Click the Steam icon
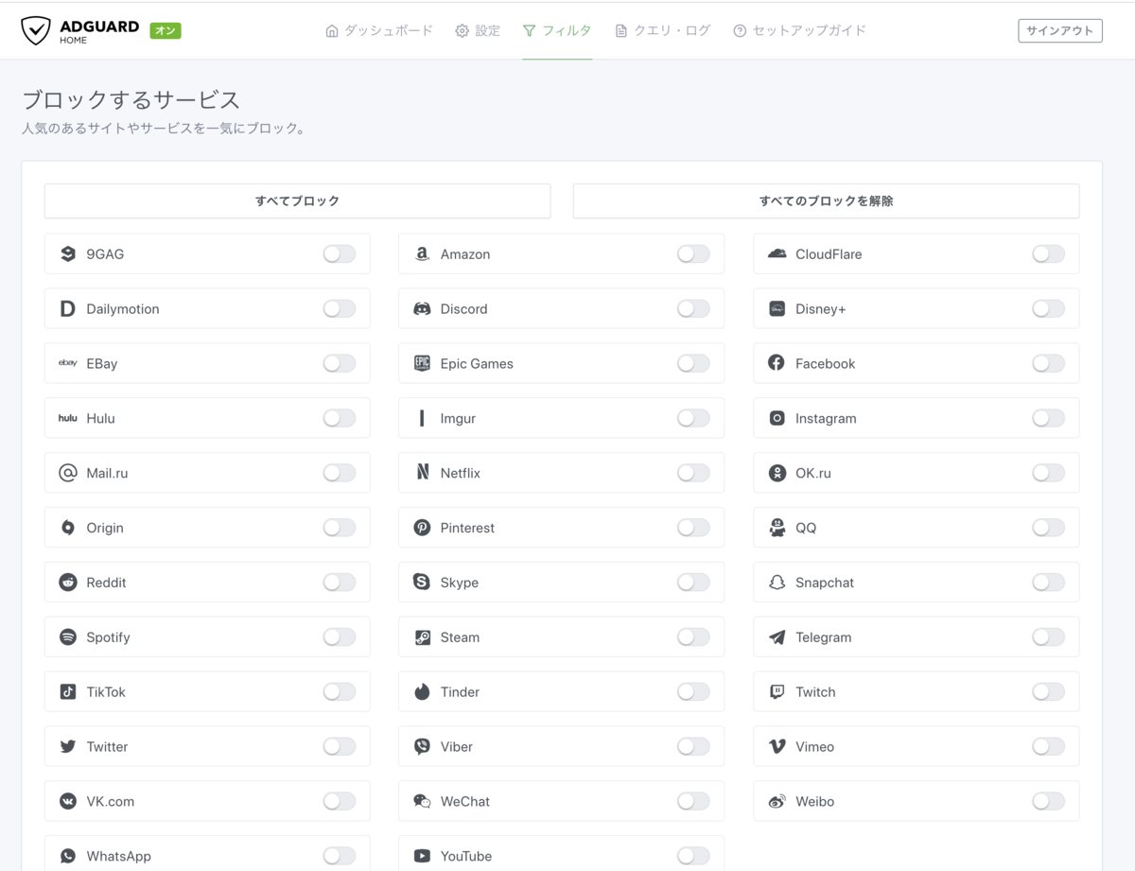 [x=422, y=637]
